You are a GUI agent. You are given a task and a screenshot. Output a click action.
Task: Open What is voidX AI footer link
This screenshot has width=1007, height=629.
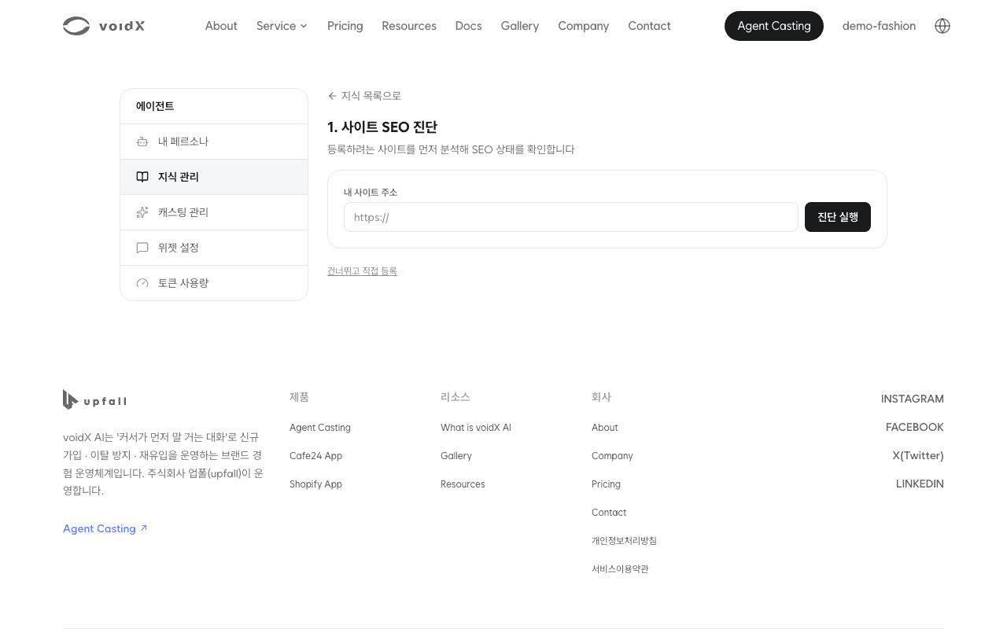pos(476,428)
